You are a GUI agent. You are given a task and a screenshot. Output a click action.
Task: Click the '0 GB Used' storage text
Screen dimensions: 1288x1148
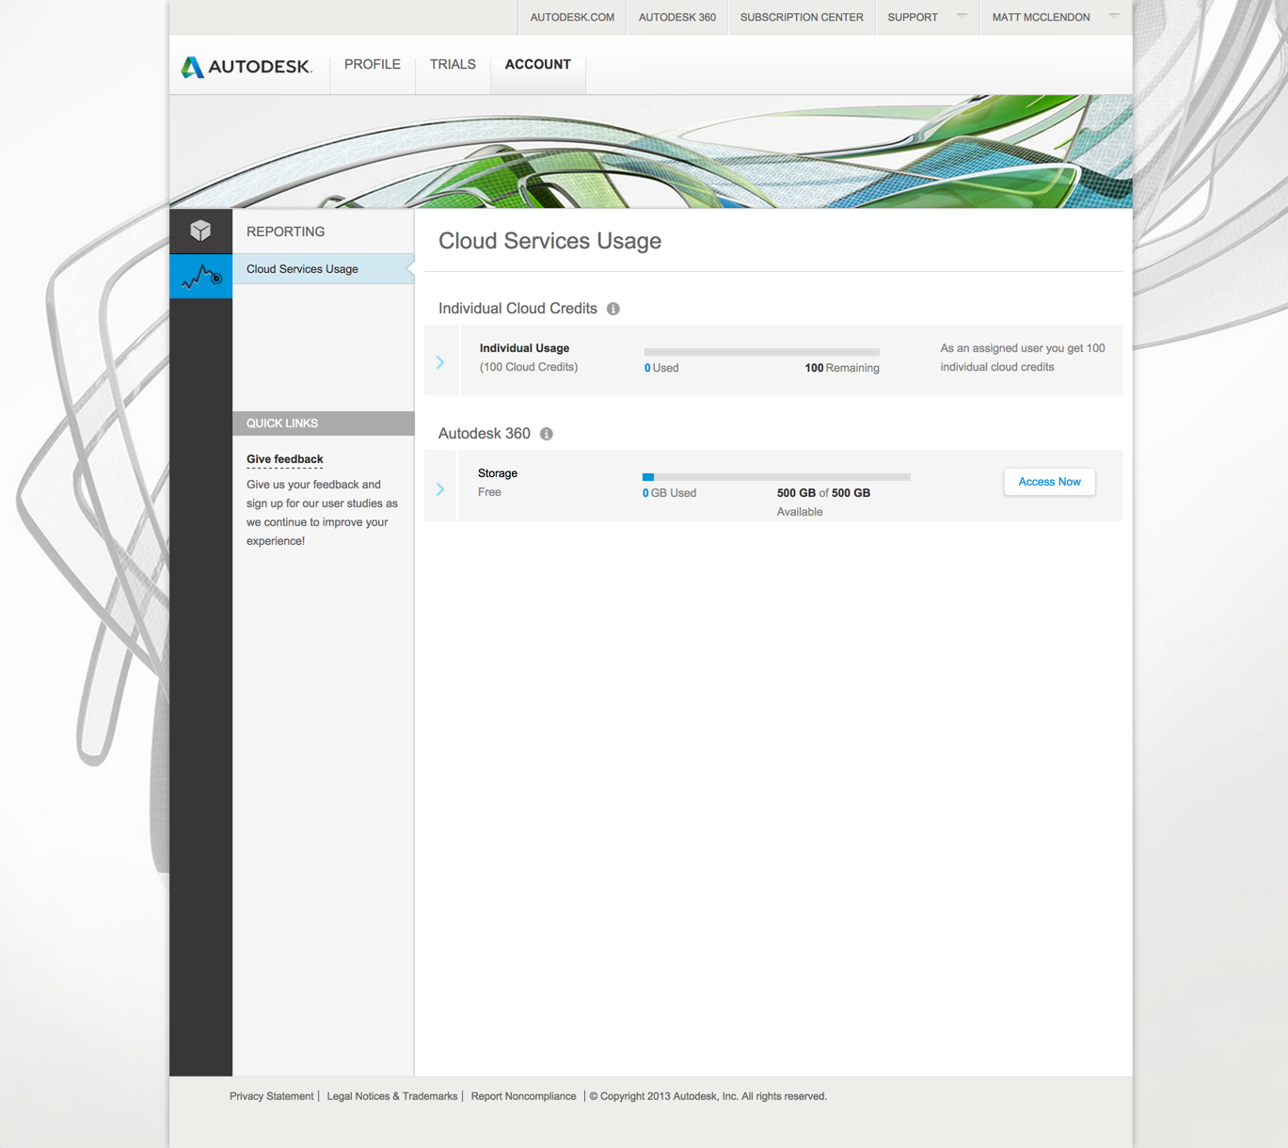coord(670,493)
